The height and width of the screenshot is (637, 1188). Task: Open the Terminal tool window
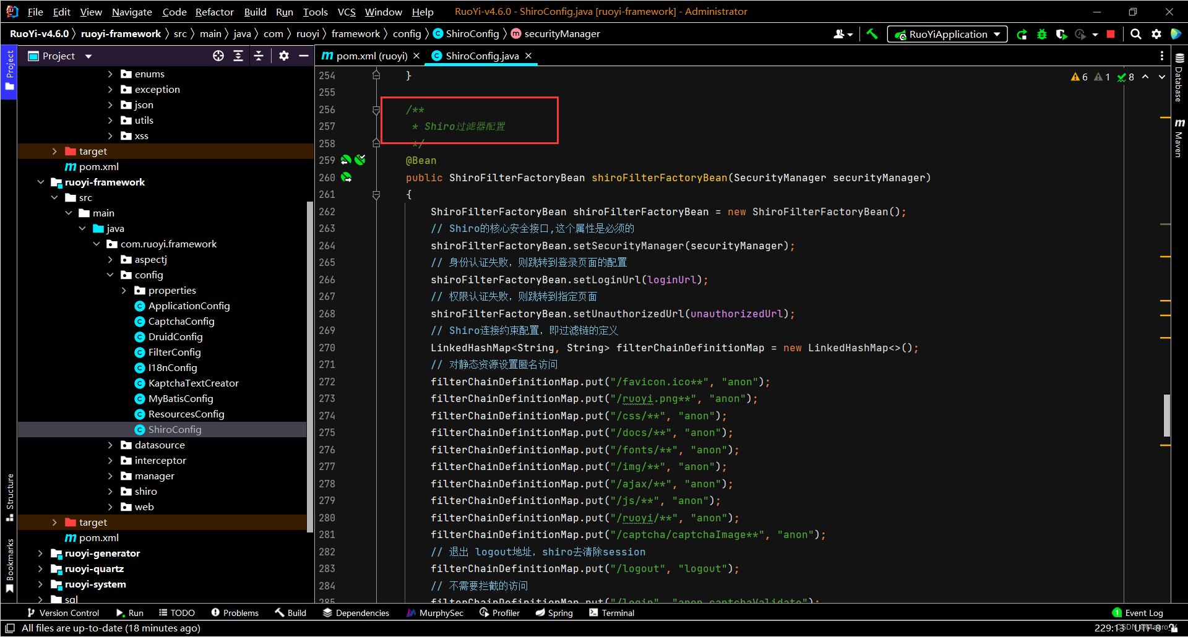coord(612,613)
